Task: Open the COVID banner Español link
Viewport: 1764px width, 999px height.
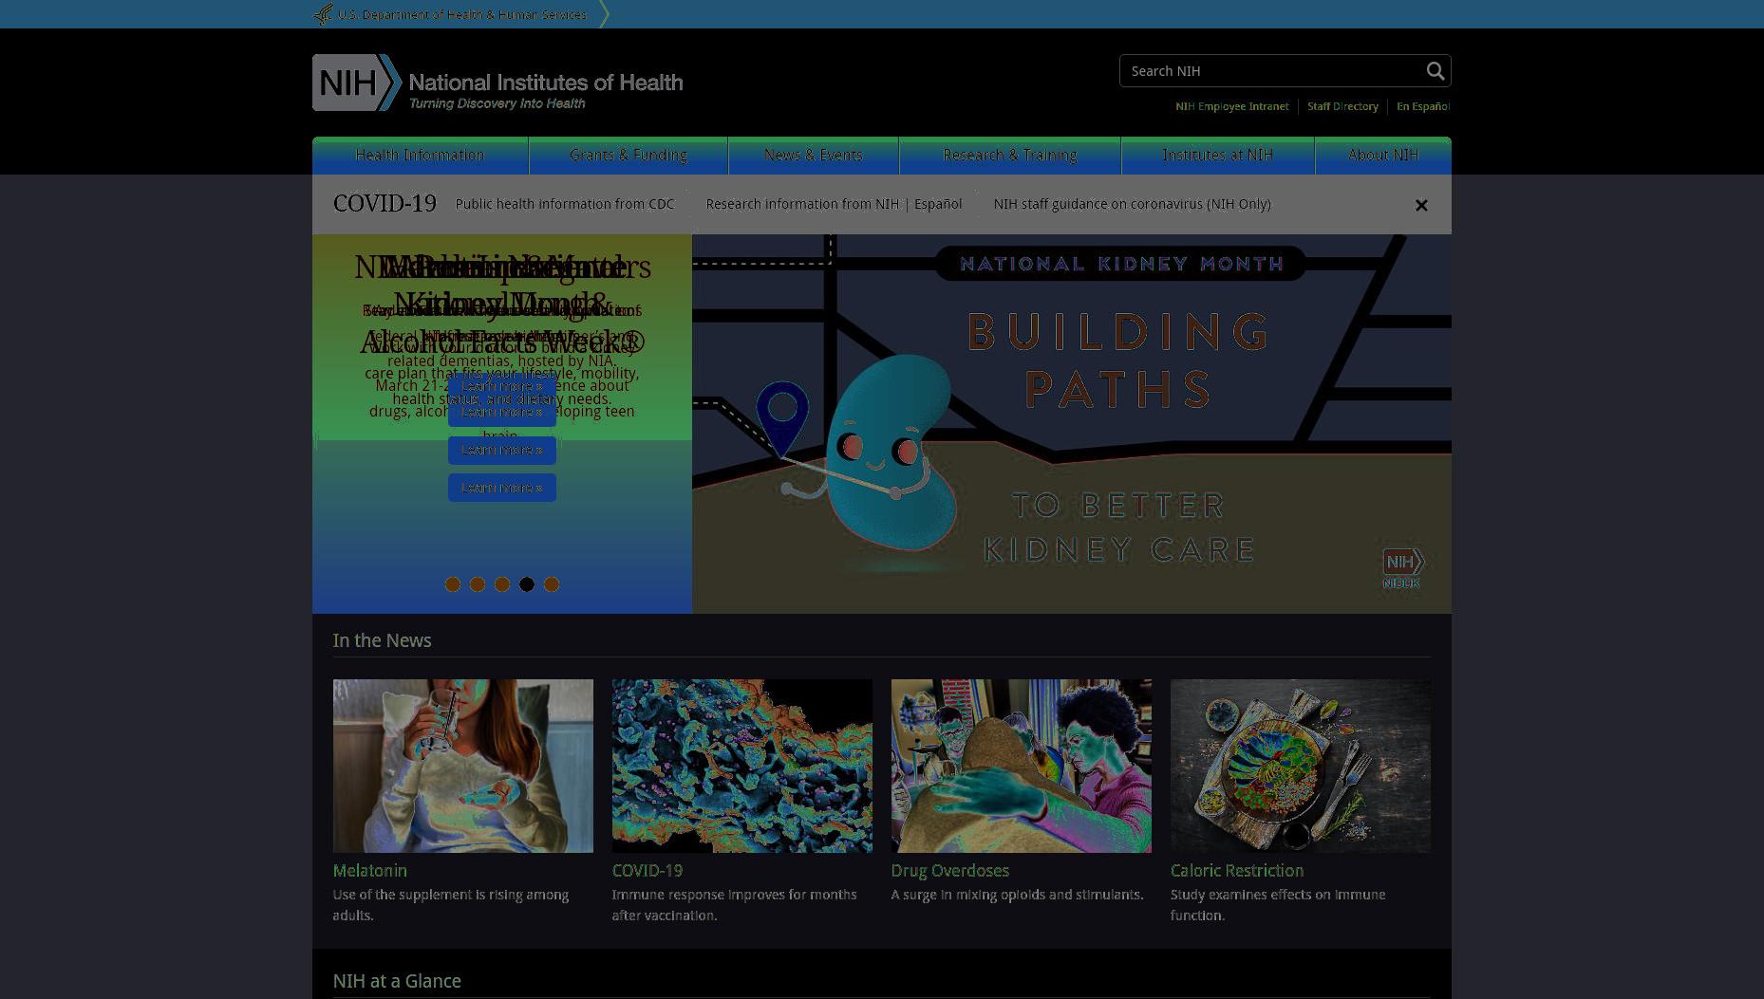Action: (x=938, y=204)
